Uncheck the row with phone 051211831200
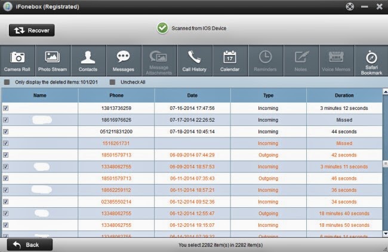The image size is (388, 252). point(6,131)
